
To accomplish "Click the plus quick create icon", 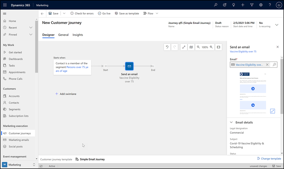I will click(243, 5).
